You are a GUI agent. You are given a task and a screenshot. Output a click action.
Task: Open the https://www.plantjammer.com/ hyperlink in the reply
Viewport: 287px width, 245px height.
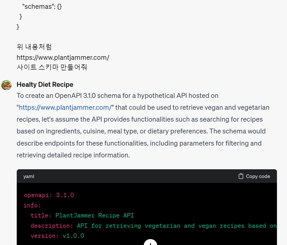(65, 108)
